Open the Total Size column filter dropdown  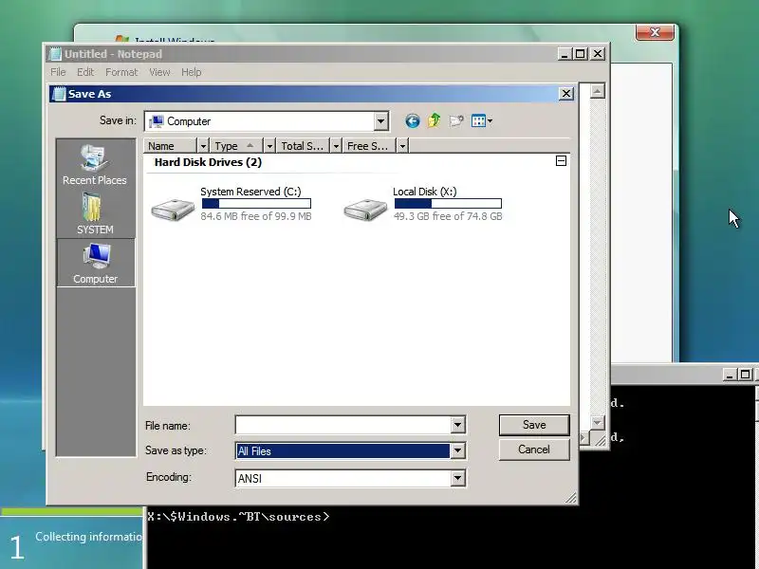pos(336,146)
